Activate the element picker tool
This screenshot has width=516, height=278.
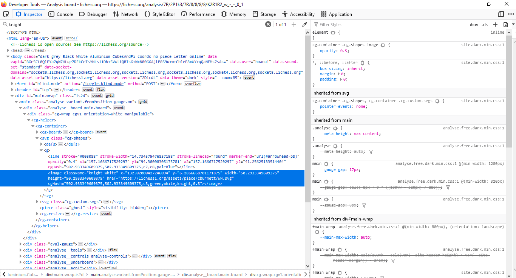6,14
